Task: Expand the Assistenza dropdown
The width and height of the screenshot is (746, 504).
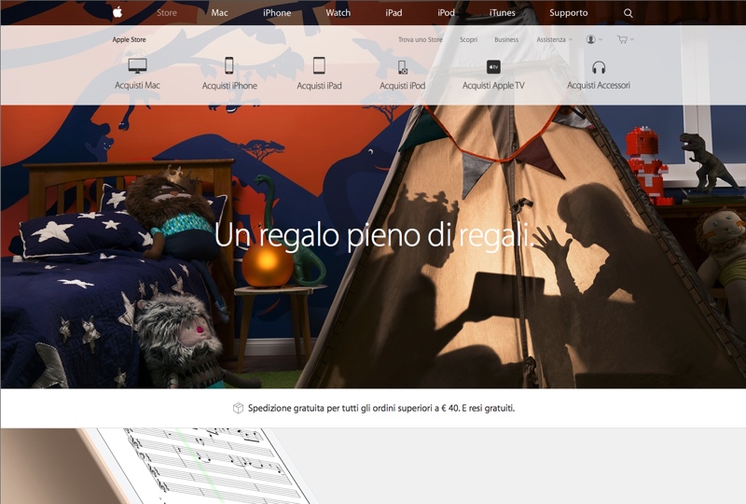Action: [554, 39]
